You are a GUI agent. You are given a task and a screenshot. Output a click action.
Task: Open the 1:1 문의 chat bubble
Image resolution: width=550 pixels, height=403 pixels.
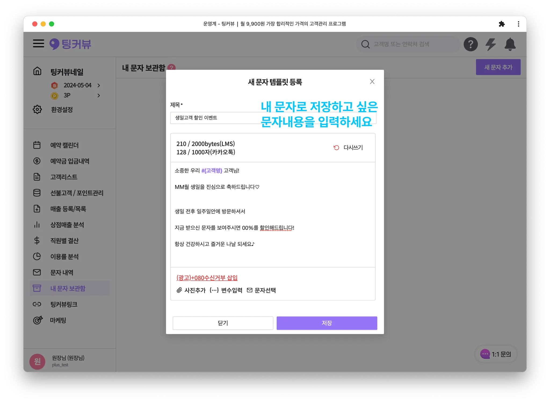496,354
